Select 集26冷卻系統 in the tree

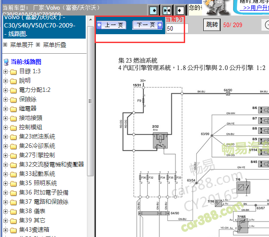pos(37,146)
